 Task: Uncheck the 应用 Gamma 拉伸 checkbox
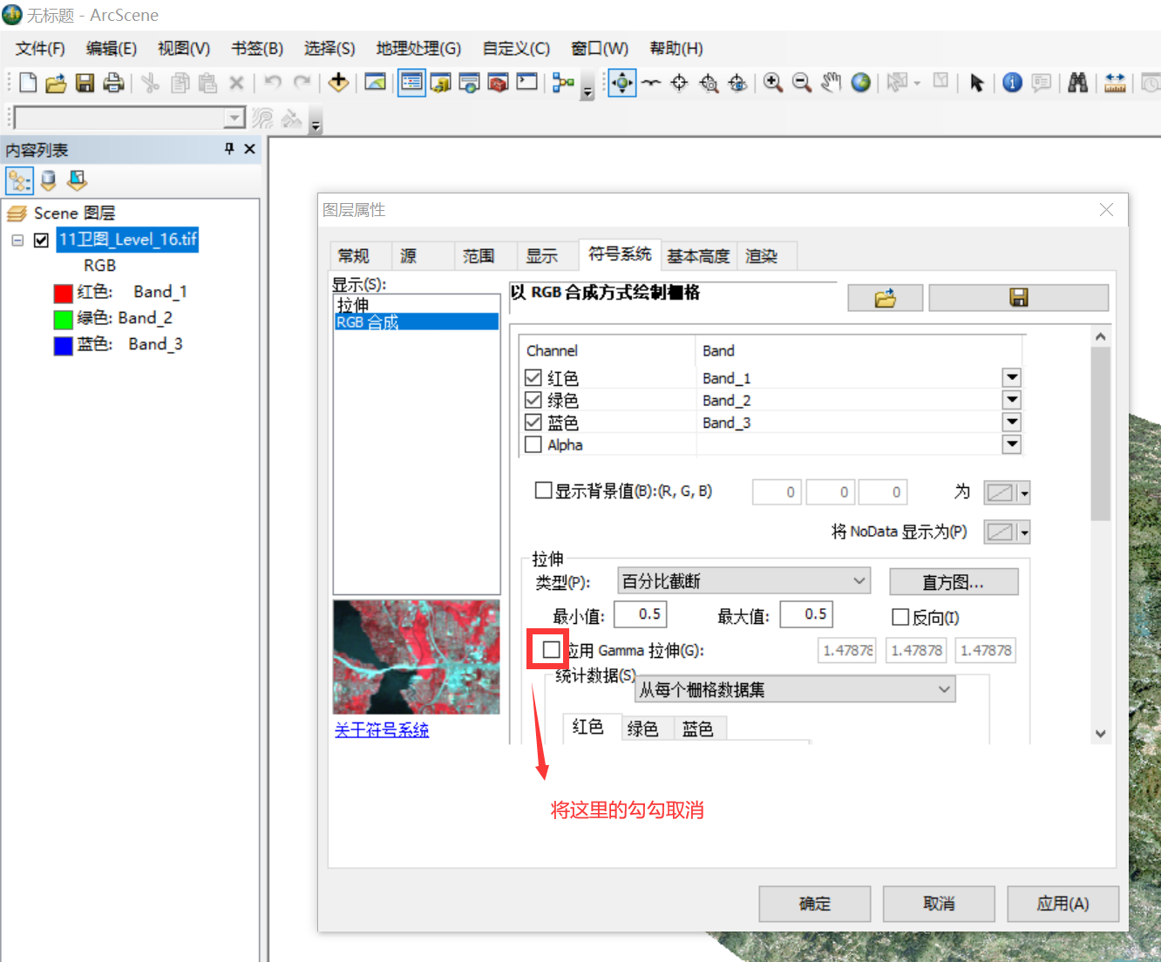[x=549, y=649]
